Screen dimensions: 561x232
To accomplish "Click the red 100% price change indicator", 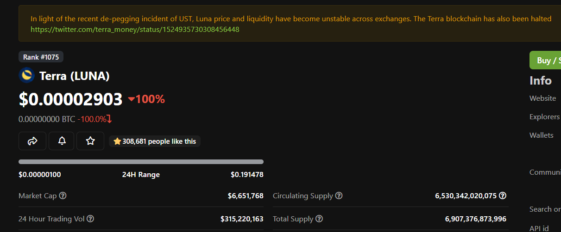I will tap(146, 99).
